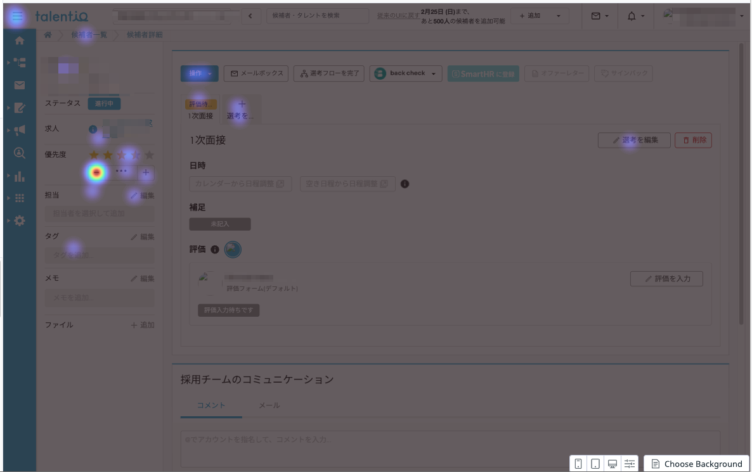Click the round evaluator avatar beside 評価
Viewport: 752px width, 472px height.
click(233, 250)
